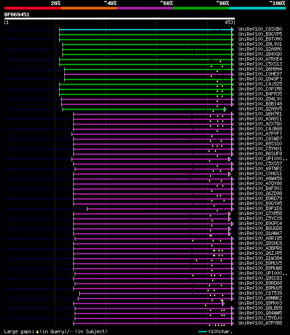Screen dimensions: 290x335
Task: Click the UniRef100_C0HE97 label
Action: (260, 74)
